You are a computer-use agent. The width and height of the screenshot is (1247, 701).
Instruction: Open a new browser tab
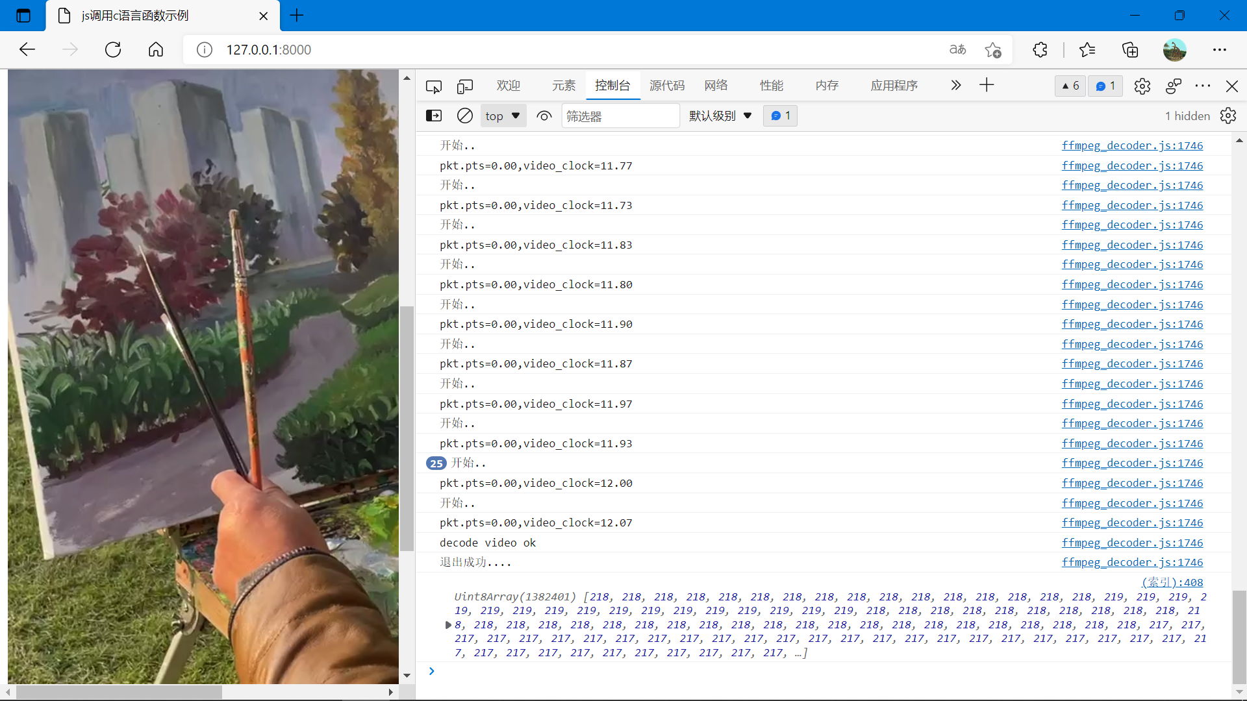pos(297,16)
